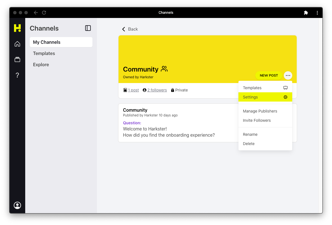
Task: View the 2 followers link
Action: 157,90
